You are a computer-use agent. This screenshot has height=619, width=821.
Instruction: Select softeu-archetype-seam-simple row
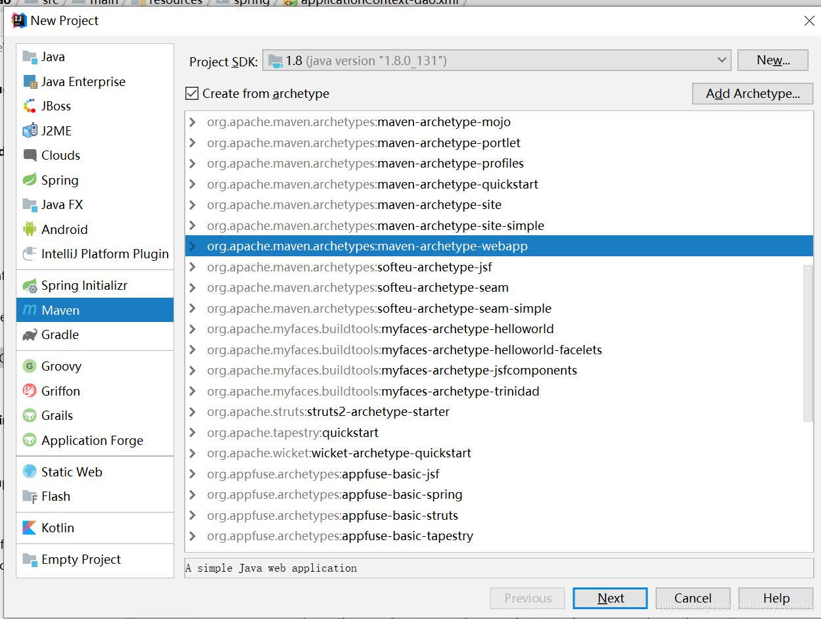coord(499,308)
